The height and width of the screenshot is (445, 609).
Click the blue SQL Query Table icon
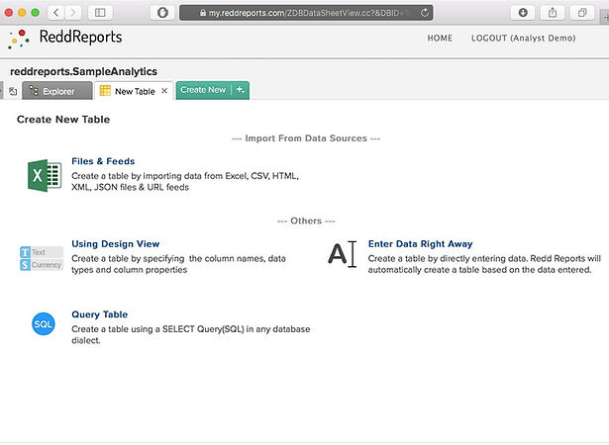click(43, 323)
